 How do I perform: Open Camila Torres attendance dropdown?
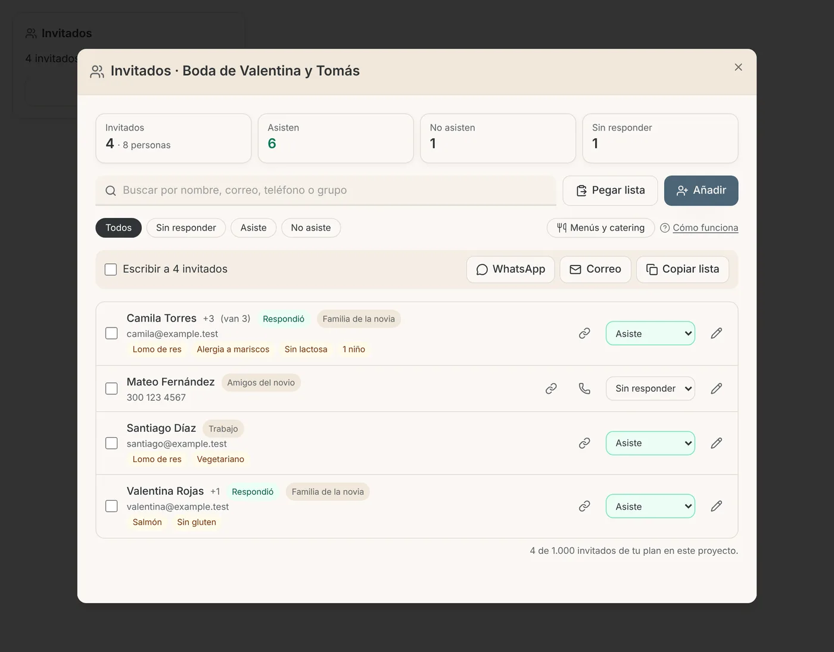tap(651, 333)
